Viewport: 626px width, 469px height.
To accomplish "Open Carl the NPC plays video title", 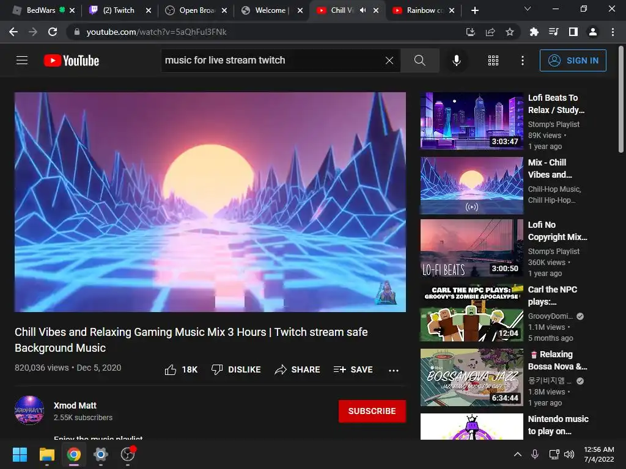I will 553,296.
